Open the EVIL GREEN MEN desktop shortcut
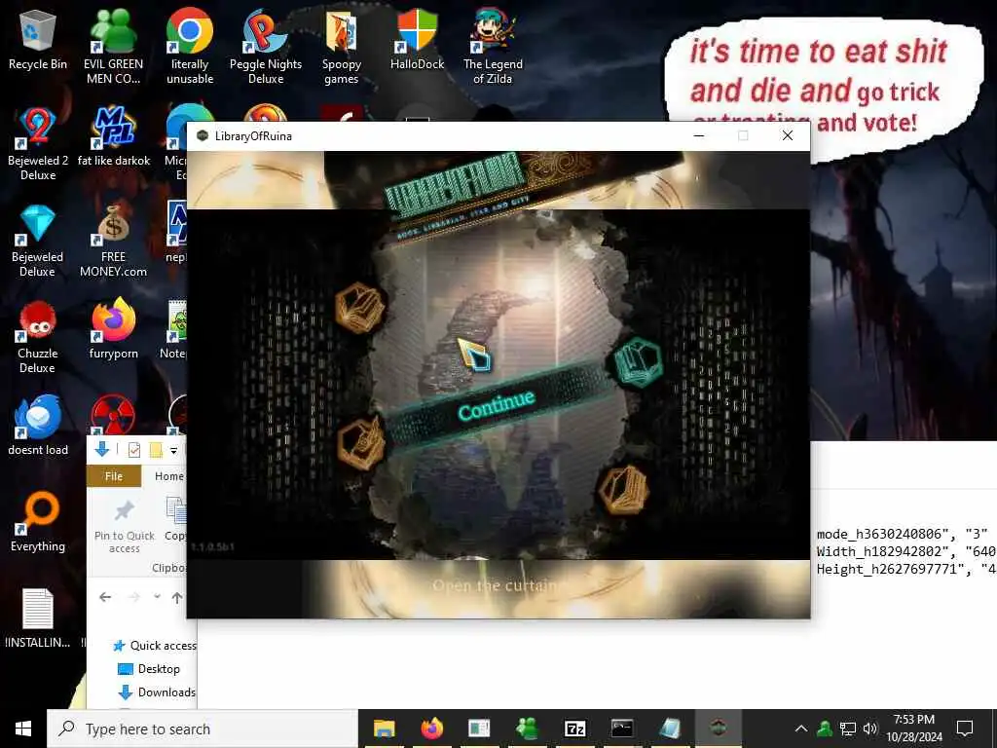Screen dimensions: 997x748 (x=113, y=48)
